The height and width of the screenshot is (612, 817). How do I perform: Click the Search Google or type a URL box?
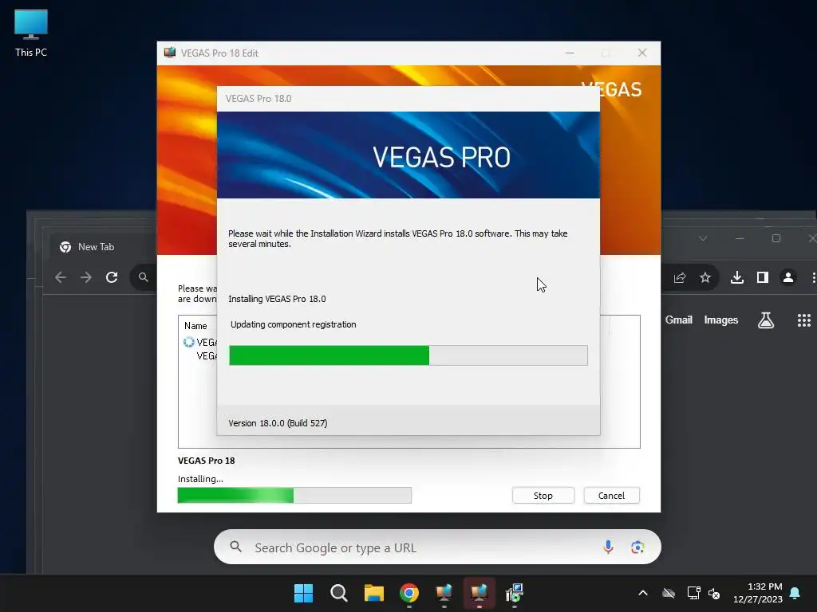[437, 547]
